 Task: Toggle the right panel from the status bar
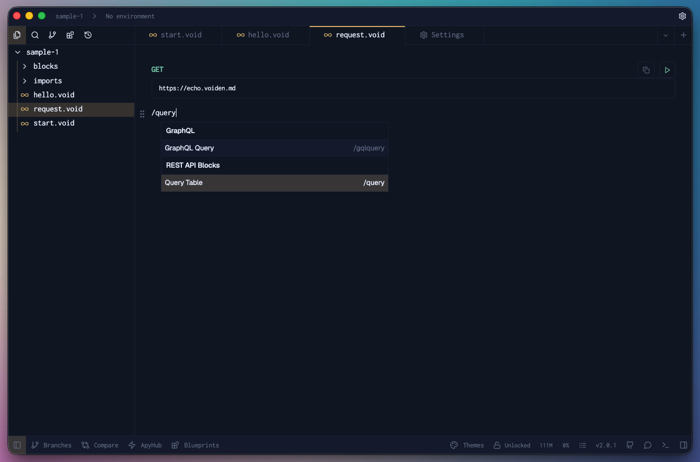(684, 445)
